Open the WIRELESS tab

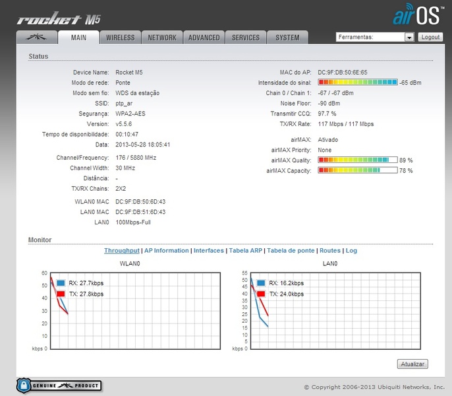pos(120,38)
